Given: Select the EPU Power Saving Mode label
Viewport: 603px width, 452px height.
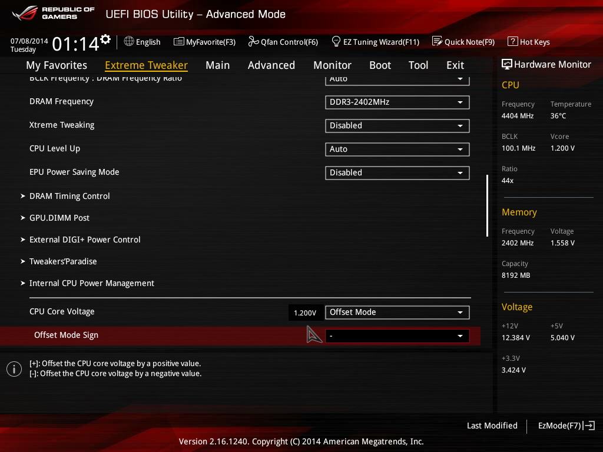Looking at the screenshot, I should (x=74, y=172).
